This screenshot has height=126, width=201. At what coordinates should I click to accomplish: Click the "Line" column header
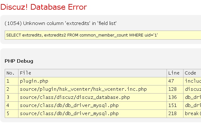coord(175,73)
